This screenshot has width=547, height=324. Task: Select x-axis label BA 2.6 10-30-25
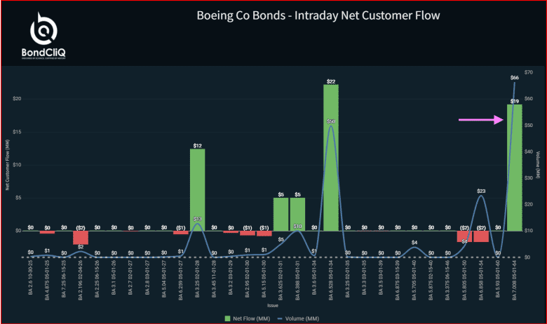pyautogui.click(x=30, y=277)
